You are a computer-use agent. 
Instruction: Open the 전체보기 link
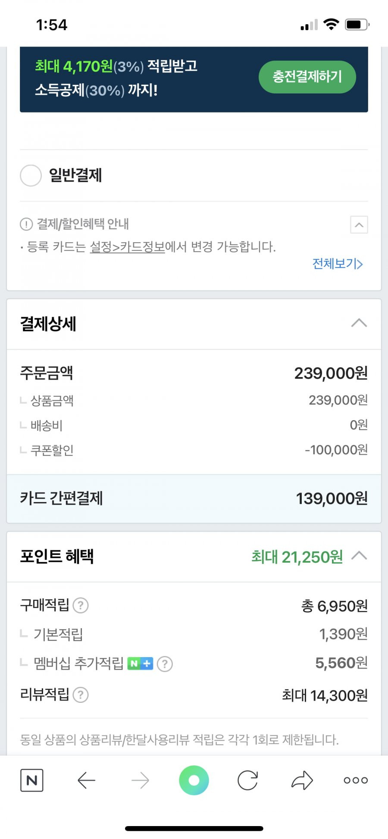[338, 264]
